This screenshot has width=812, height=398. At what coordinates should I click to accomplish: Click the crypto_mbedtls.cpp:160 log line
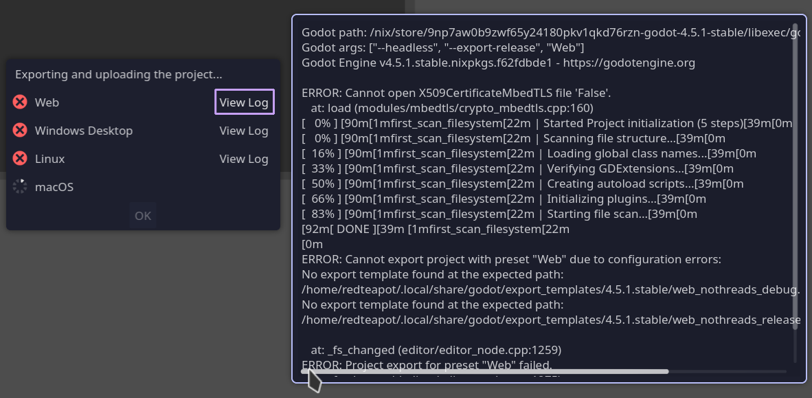tap(452, 109)
